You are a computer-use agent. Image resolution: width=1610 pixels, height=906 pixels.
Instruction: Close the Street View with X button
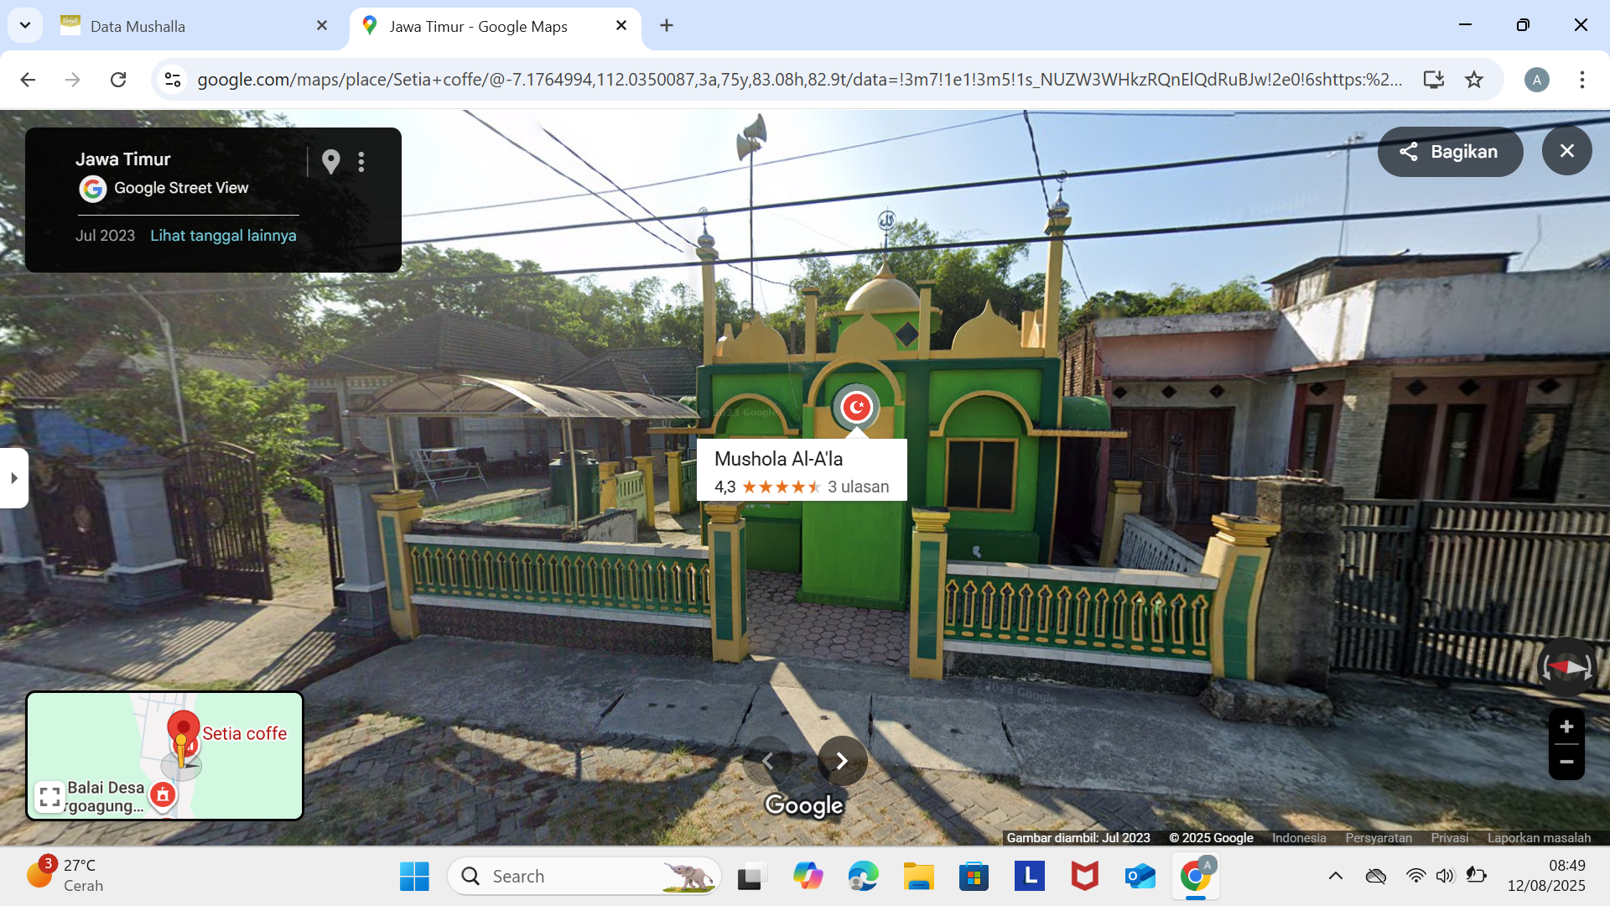coord(1566,151)
